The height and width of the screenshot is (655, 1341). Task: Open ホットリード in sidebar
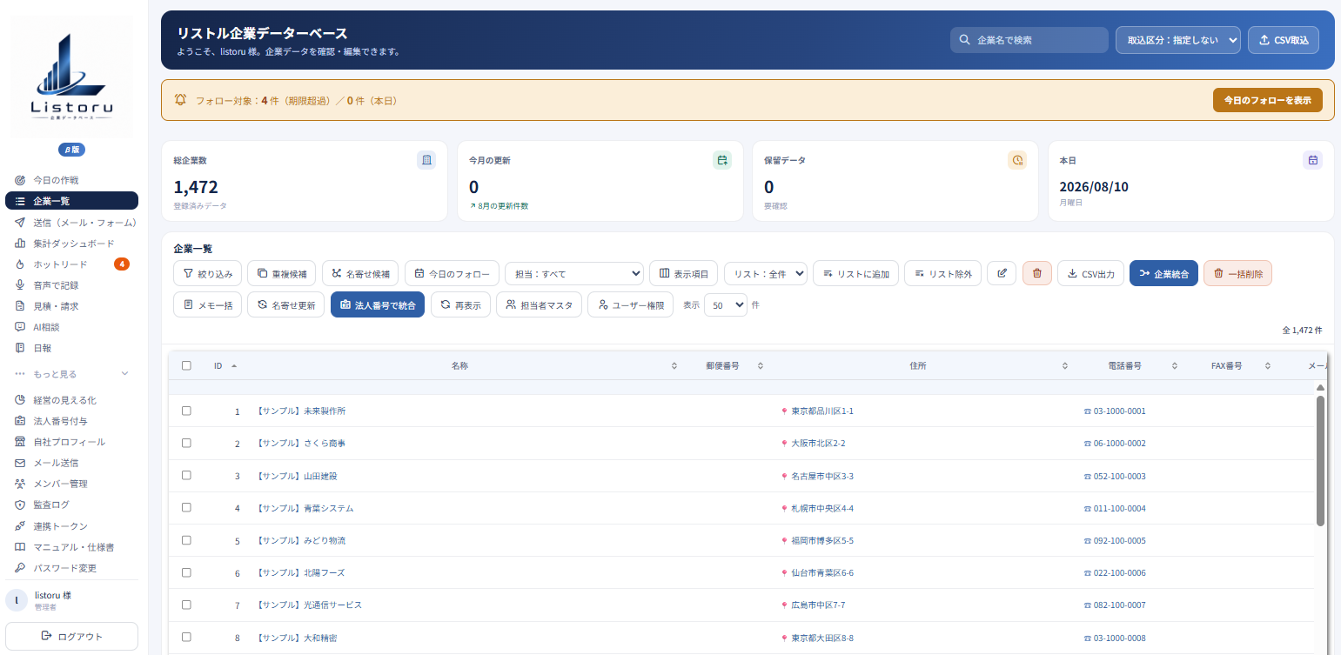pyautogui.click(x=71, y=264)
